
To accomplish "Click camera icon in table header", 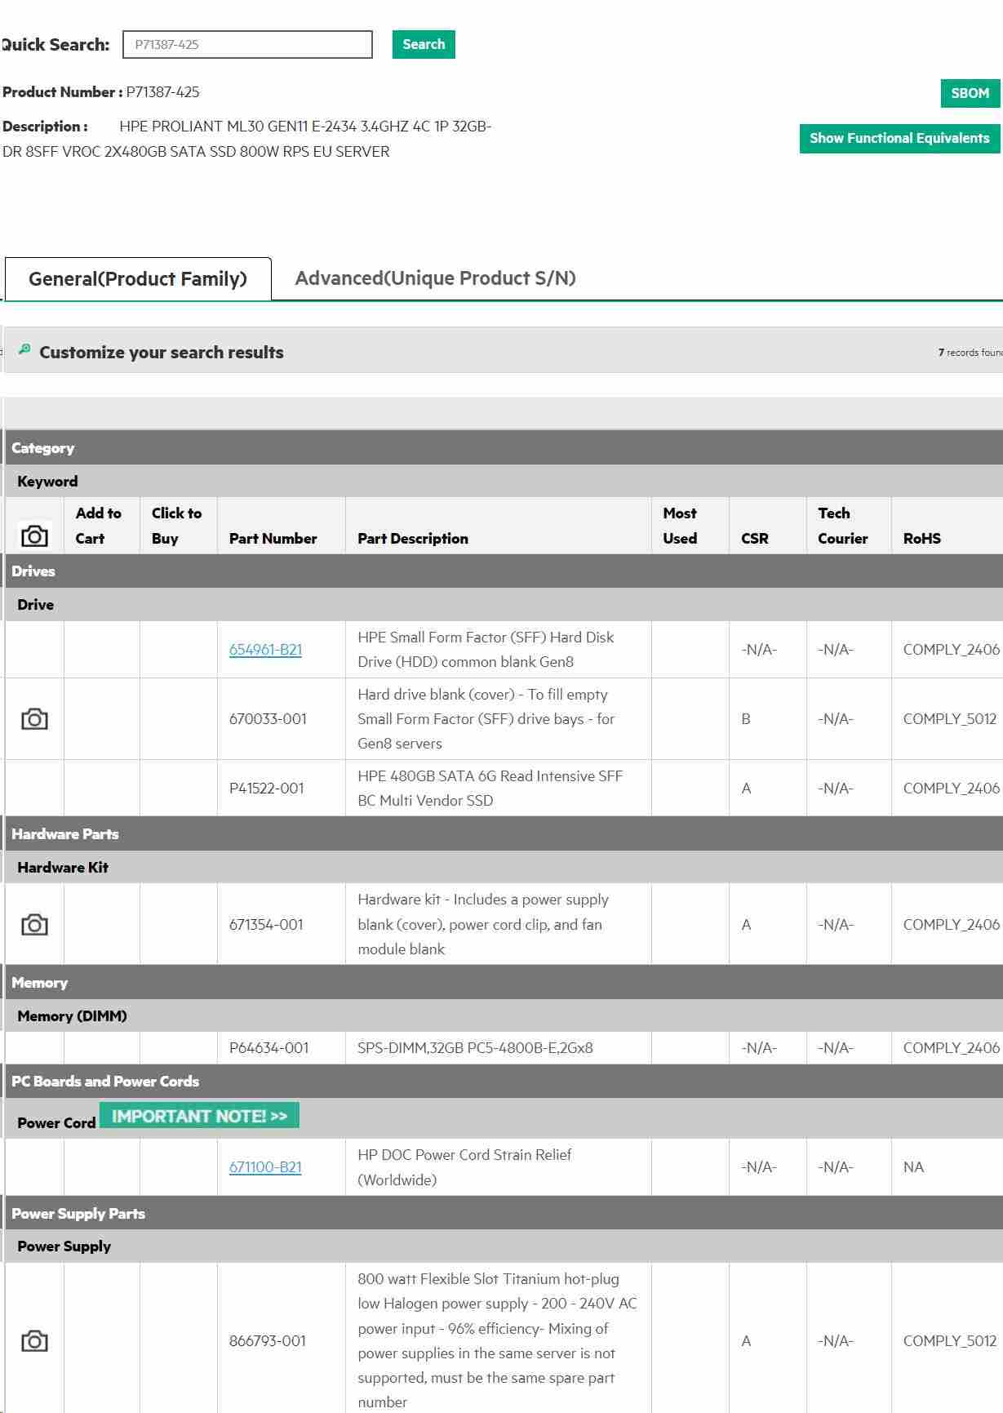I will 34,536.
